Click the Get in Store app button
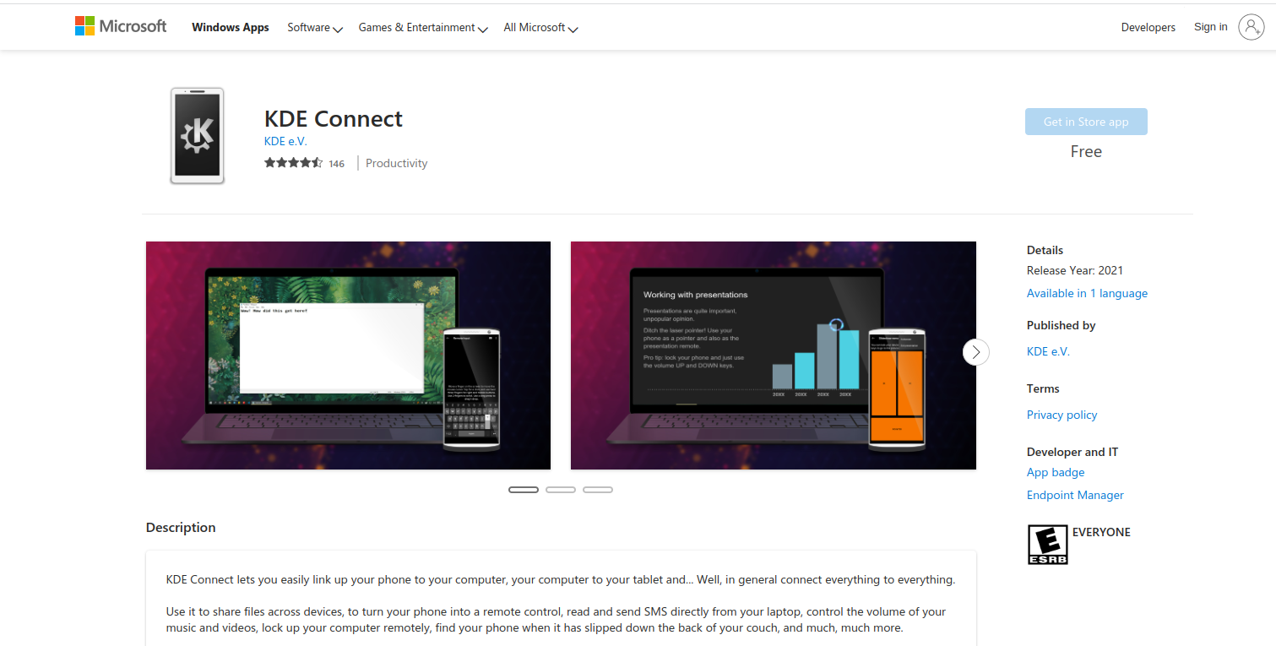 pyautogui.click(x=1086, y=122)
